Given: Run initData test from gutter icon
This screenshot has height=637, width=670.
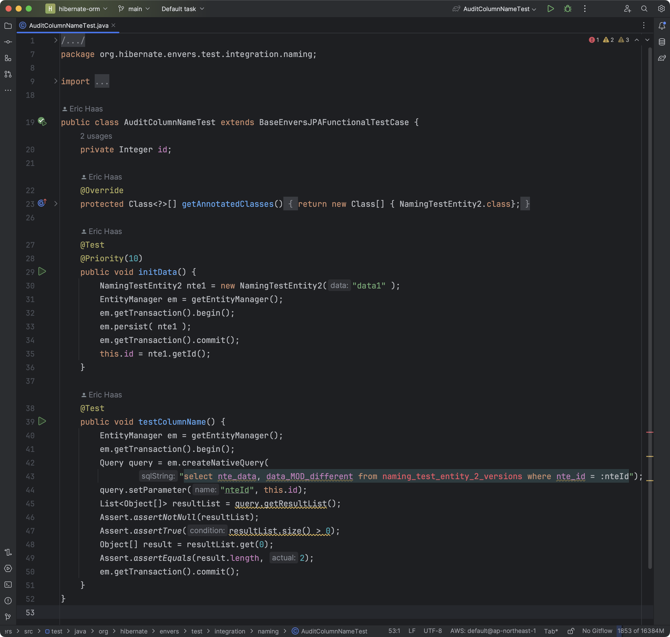Looking at the screenshot, I should pyautogui.click(x=42, y=272).
